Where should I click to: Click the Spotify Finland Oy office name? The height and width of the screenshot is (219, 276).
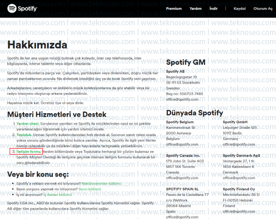[x=239, y=189]
